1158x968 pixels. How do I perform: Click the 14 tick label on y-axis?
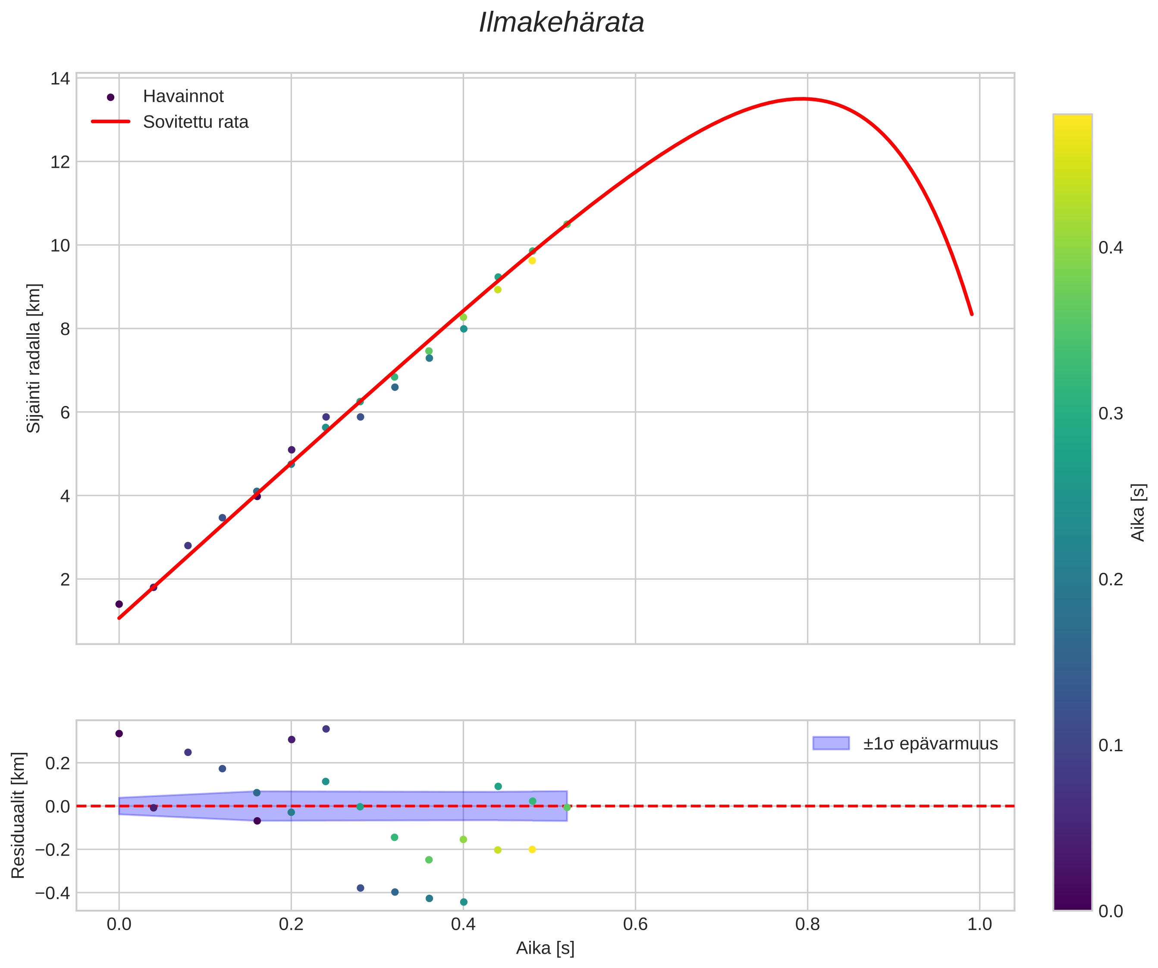coord(60,79)
